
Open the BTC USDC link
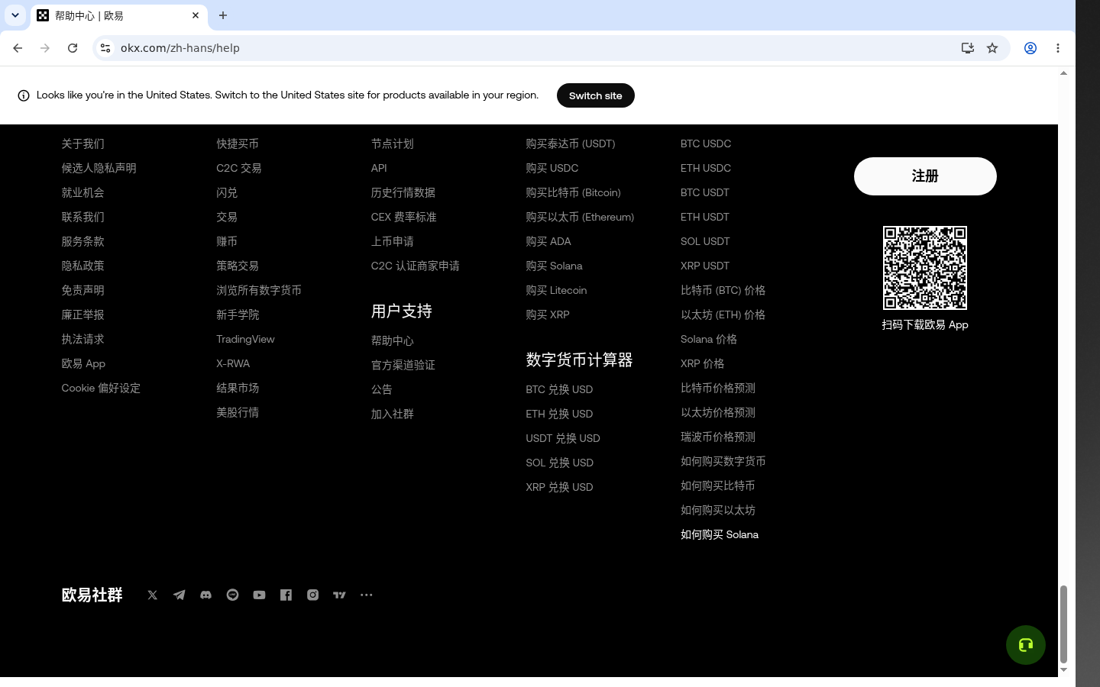(x=706, y=144)
